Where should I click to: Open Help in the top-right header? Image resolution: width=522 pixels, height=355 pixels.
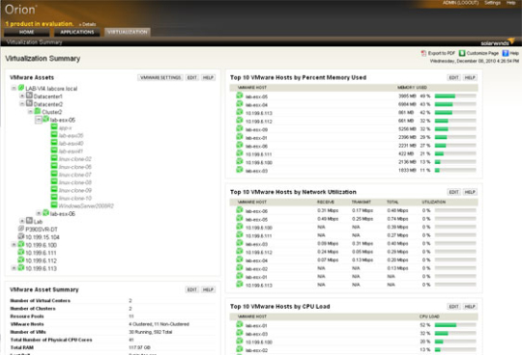click(511, 3)
